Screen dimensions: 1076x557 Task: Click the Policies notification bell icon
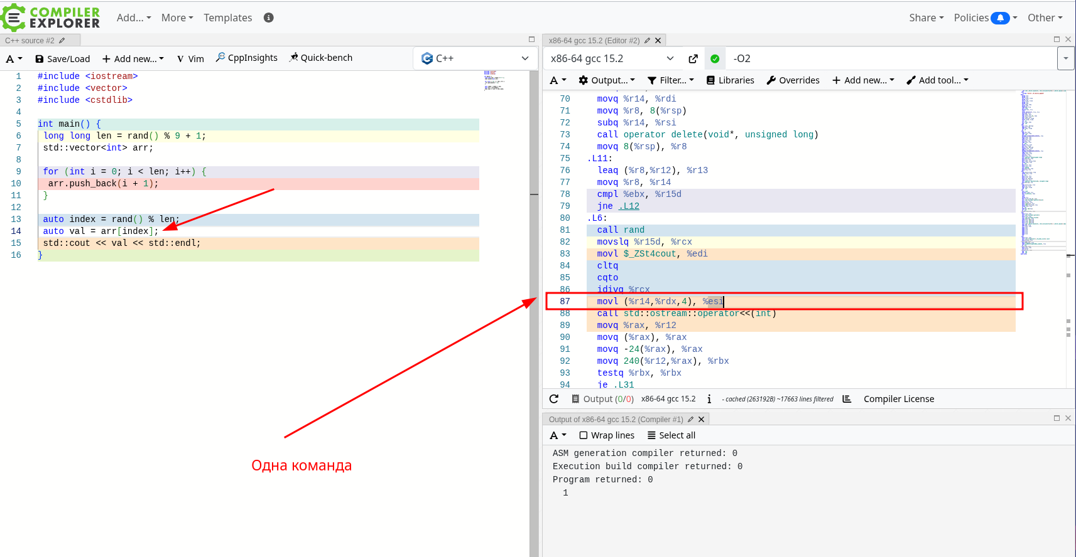[x=1001, y=18]
